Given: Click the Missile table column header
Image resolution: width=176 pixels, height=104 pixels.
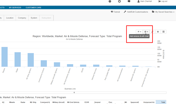Looking at the screenshot, I should pyautogui.click(x=12, y=102).
